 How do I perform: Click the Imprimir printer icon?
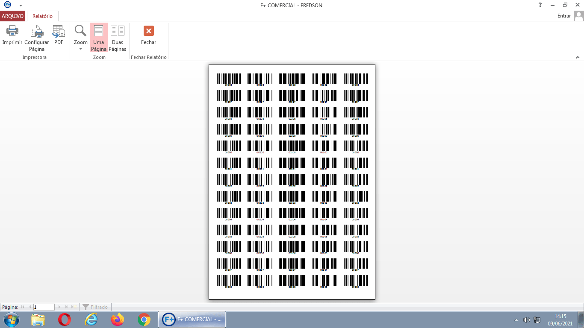pos(12,31)
